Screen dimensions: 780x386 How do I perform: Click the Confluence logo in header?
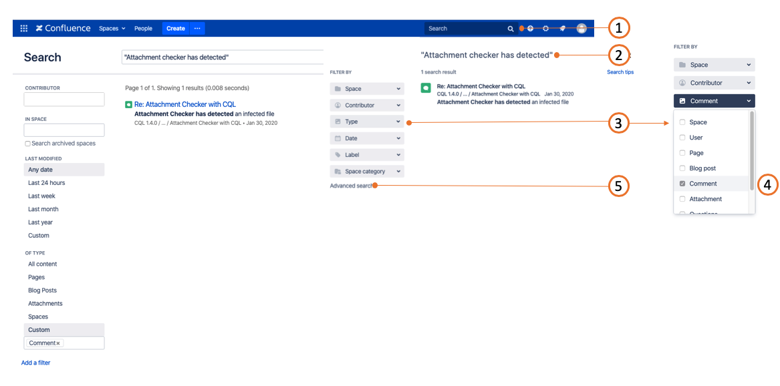(x=63, y=29)
